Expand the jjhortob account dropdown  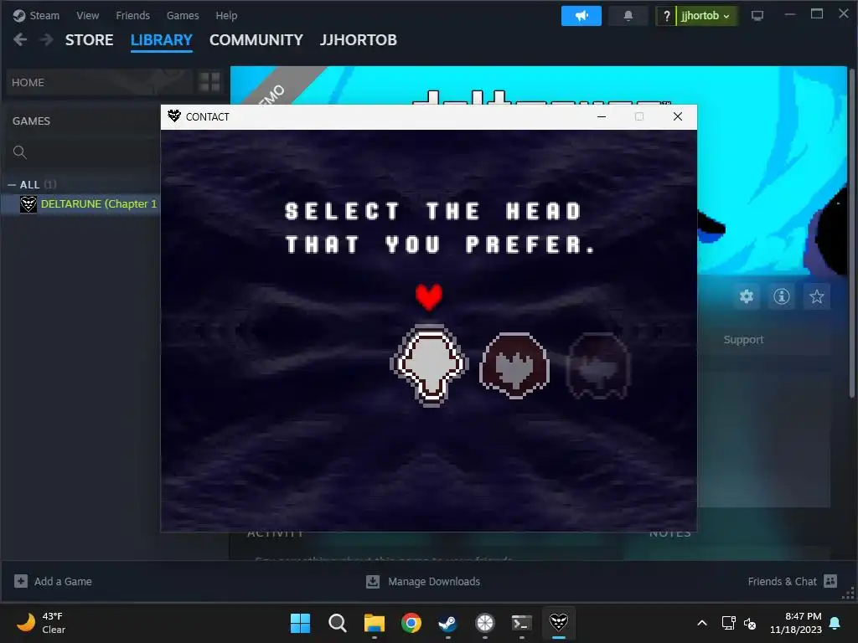click(707, 16)
